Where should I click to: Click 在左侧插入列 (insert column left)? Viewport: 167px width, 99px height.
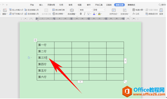coord(32,10)
